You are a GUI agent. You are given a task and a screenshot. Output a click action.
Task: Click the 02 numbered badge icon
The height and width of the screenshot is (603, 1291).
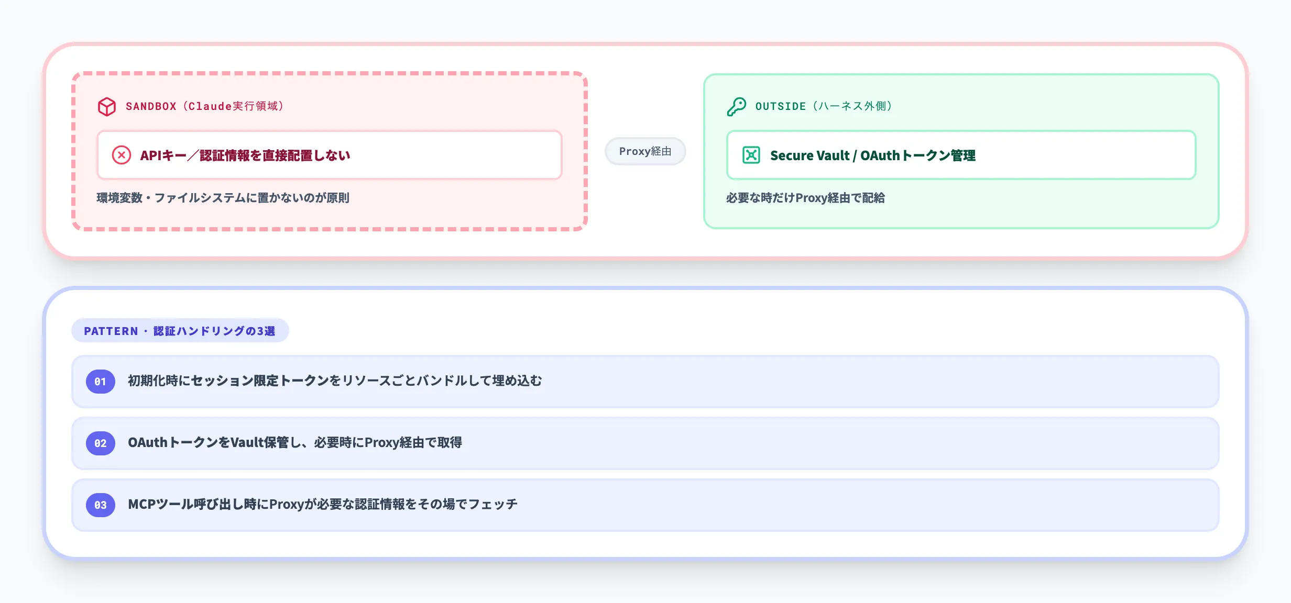[100, 443]
